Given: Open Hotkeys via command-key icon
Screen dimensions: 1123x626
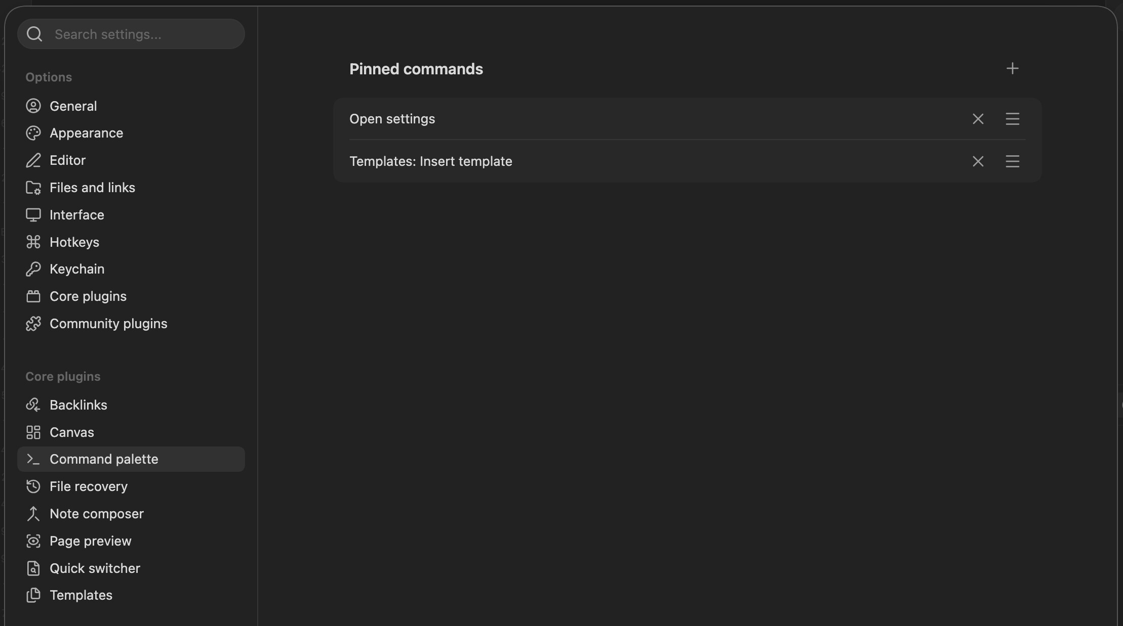Looking at the screenshot, I should [x=33, y=242].
